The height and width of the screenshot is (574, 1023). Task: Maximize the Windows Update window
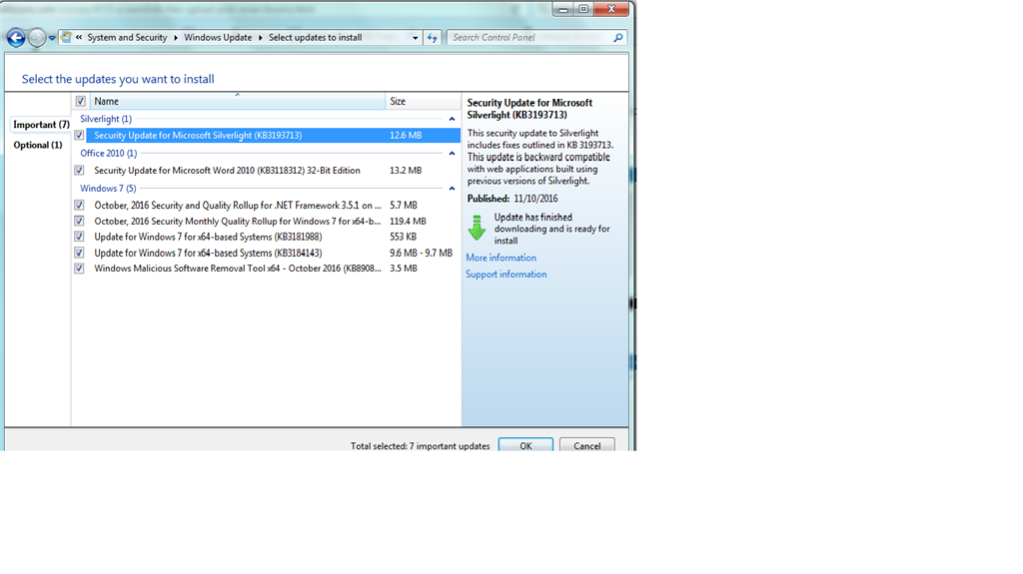point(583,9)
